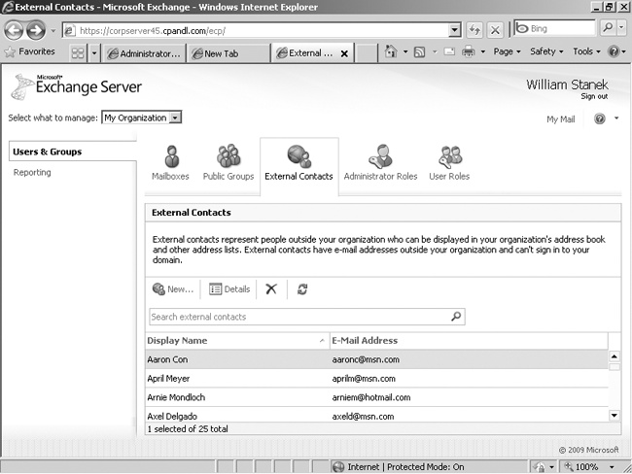Select the April Meyer contact row

(x=377, y=378)
